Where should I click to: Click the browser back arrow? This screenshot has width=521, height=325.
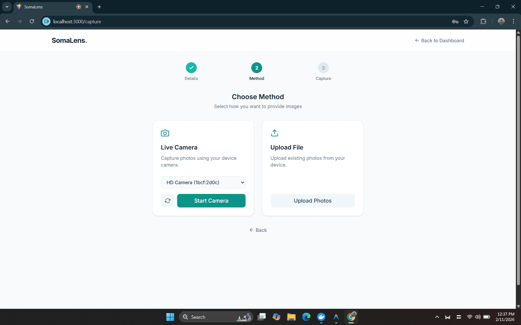point(8,21)
